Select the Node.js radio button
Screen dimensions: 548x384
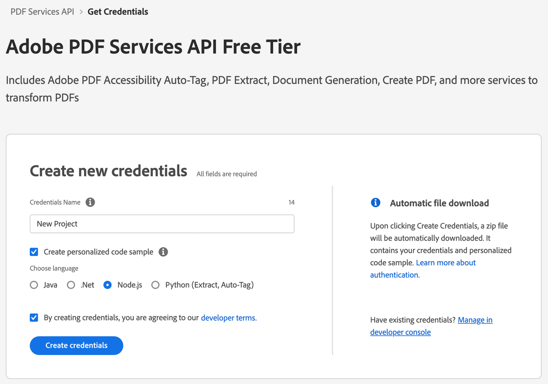[x=108, y=285]
